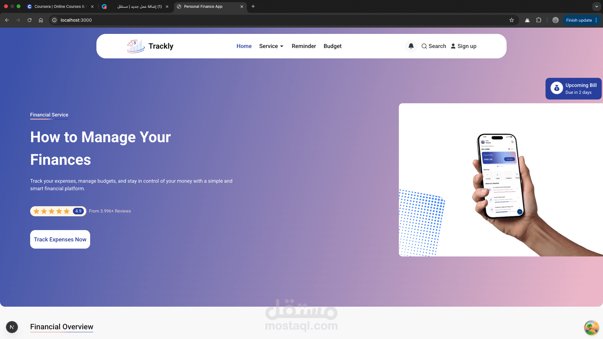Click the Trackly logo icon

point(136,46)
